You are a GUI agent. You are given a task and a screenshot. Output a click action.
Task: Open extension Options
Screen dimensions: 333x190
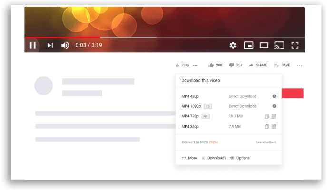(x=240, y=158)
